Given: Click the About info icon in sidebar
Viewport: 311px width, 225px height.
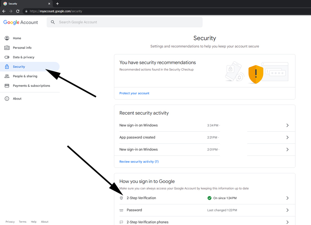Looking at the screenshot, I should pyautogui.click(x=7, y=99).
